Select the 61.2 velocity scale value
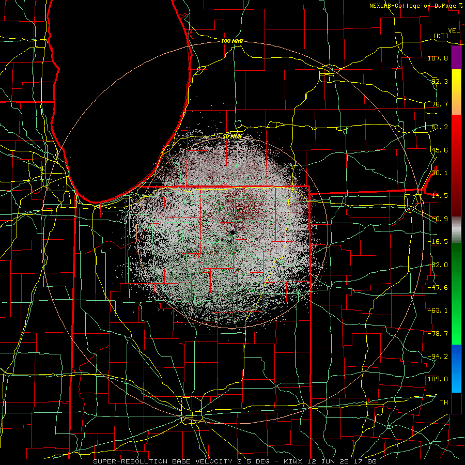This screenshot has width=465, height=465. (440, 127)
